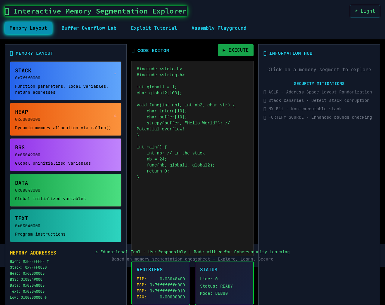This screenshot has width=385, height=305.
Task: Switch to Light theme
Action: pos(365,11)
